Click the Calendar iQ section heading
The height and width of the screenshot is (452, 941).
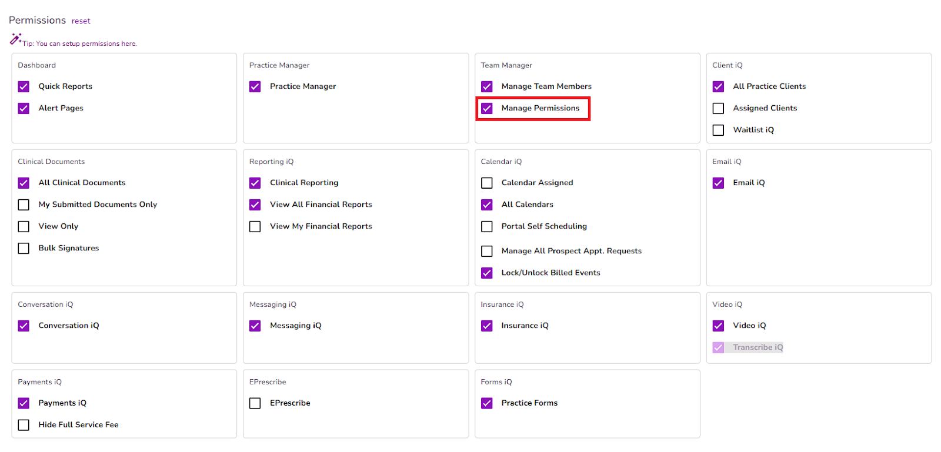point(501,162)
